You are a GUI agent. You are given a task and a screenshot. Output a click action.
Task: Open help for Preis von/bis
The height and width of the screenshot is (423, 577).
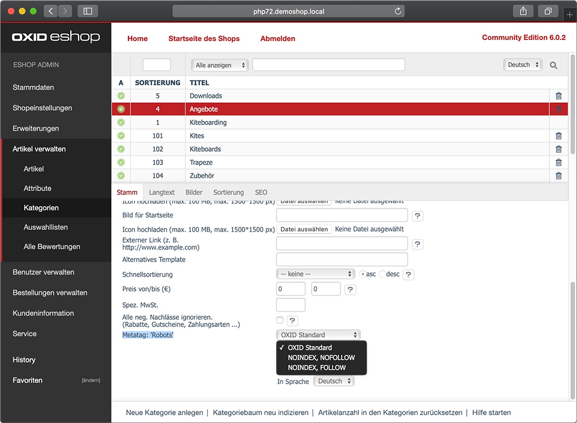tap(351, 289)
